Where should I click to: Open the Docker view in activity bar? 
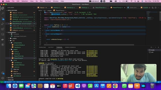pyautogui.click(x=3, y=39)
